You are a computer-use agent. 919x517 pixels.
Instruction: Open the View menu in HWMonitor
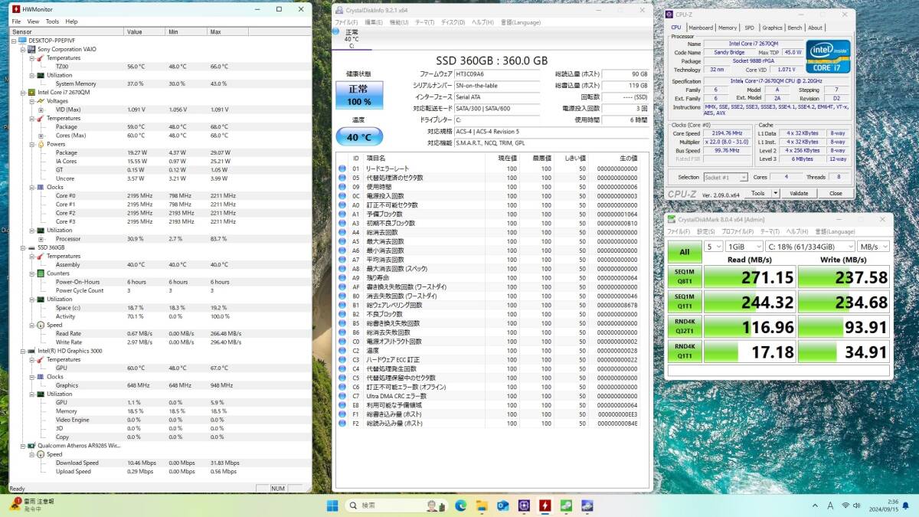33,21
